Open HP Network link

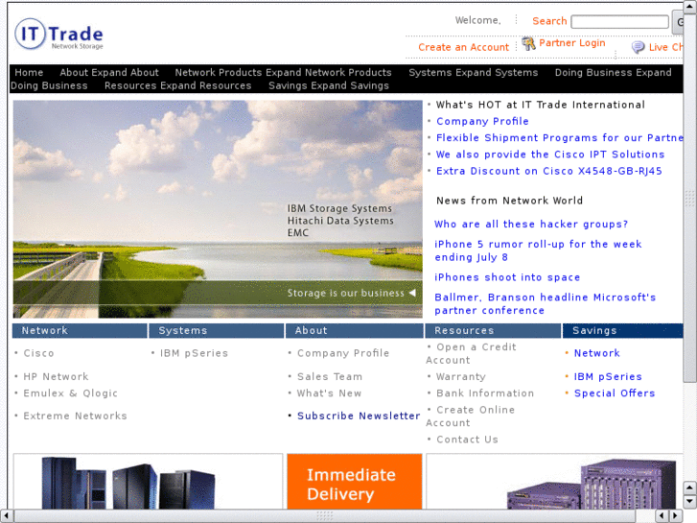pos(56,376)
